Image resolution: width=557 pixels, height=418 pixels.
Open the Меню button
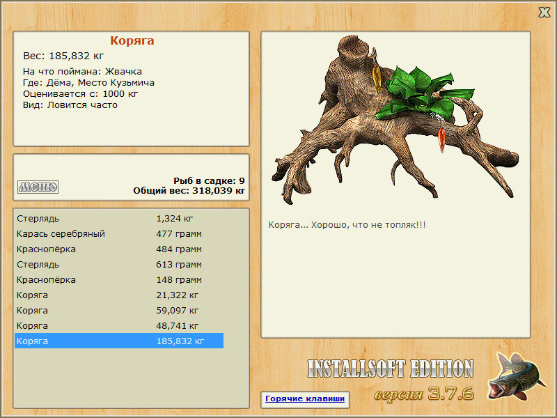pos(38,187)
